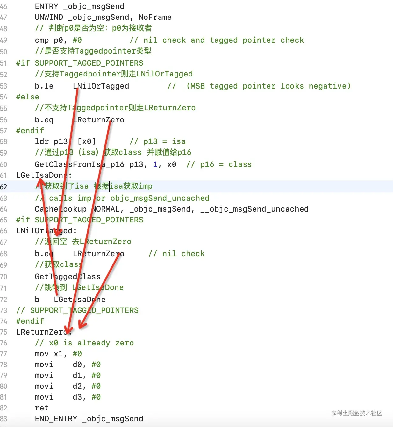Click the '// nil check' comment on line 68

pyautogui.click(x=177, y=254)
